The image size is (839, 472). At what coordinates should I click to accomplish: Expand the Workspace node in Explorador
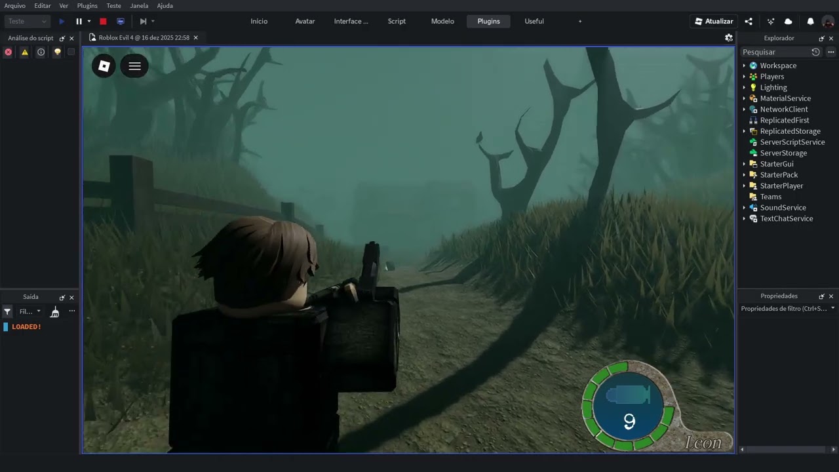coord(744,66)
